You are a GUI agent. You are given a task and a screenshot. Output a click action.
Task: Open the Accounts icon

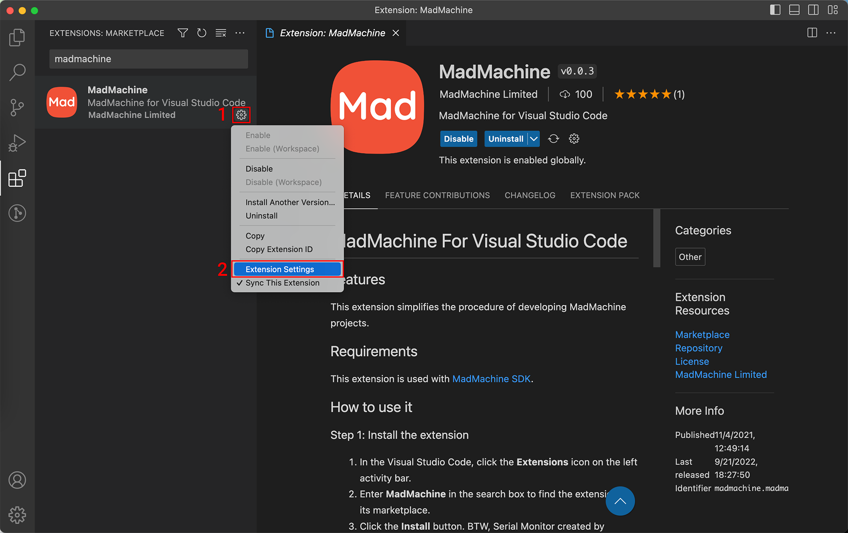point(17,480)
